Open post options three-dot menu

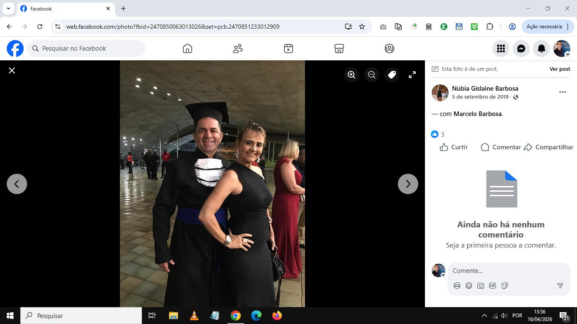(562, 92)
